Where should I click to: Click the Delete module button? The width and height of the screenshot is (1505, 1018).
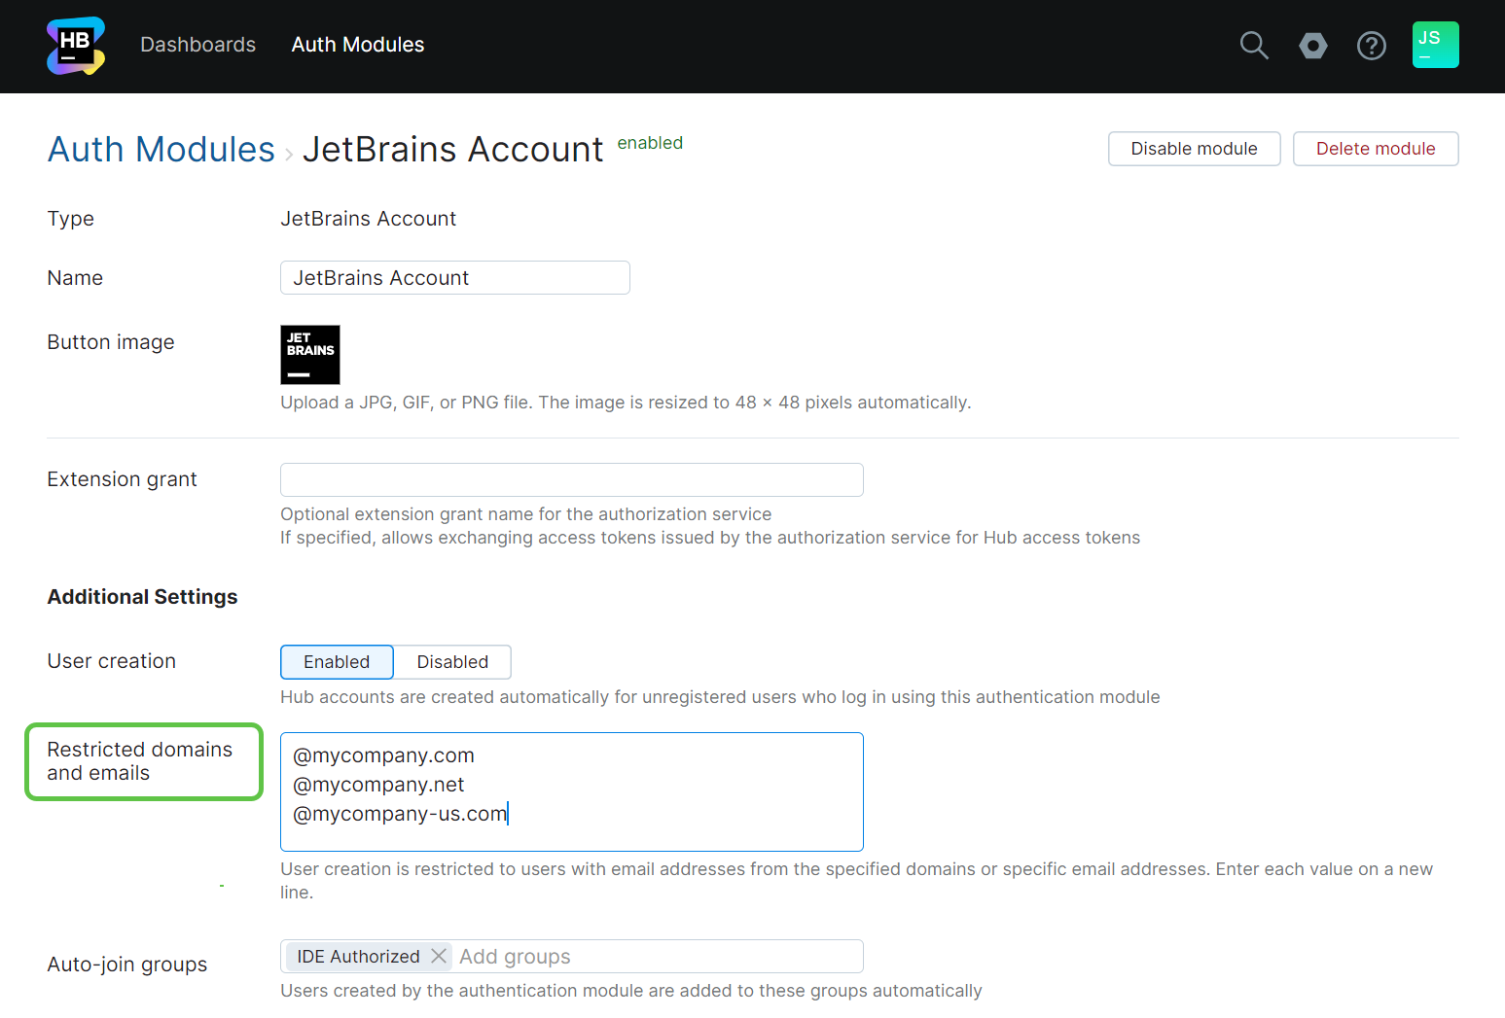[1376, 149]
